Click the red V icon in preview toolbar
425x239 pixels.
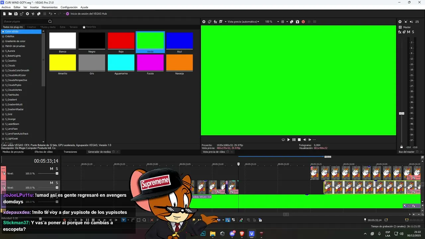(303, 22)
